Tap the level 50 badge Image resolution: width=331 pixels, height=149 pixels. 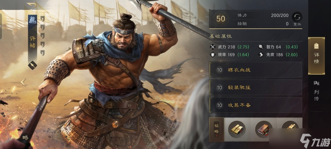[x=221, y=19]
